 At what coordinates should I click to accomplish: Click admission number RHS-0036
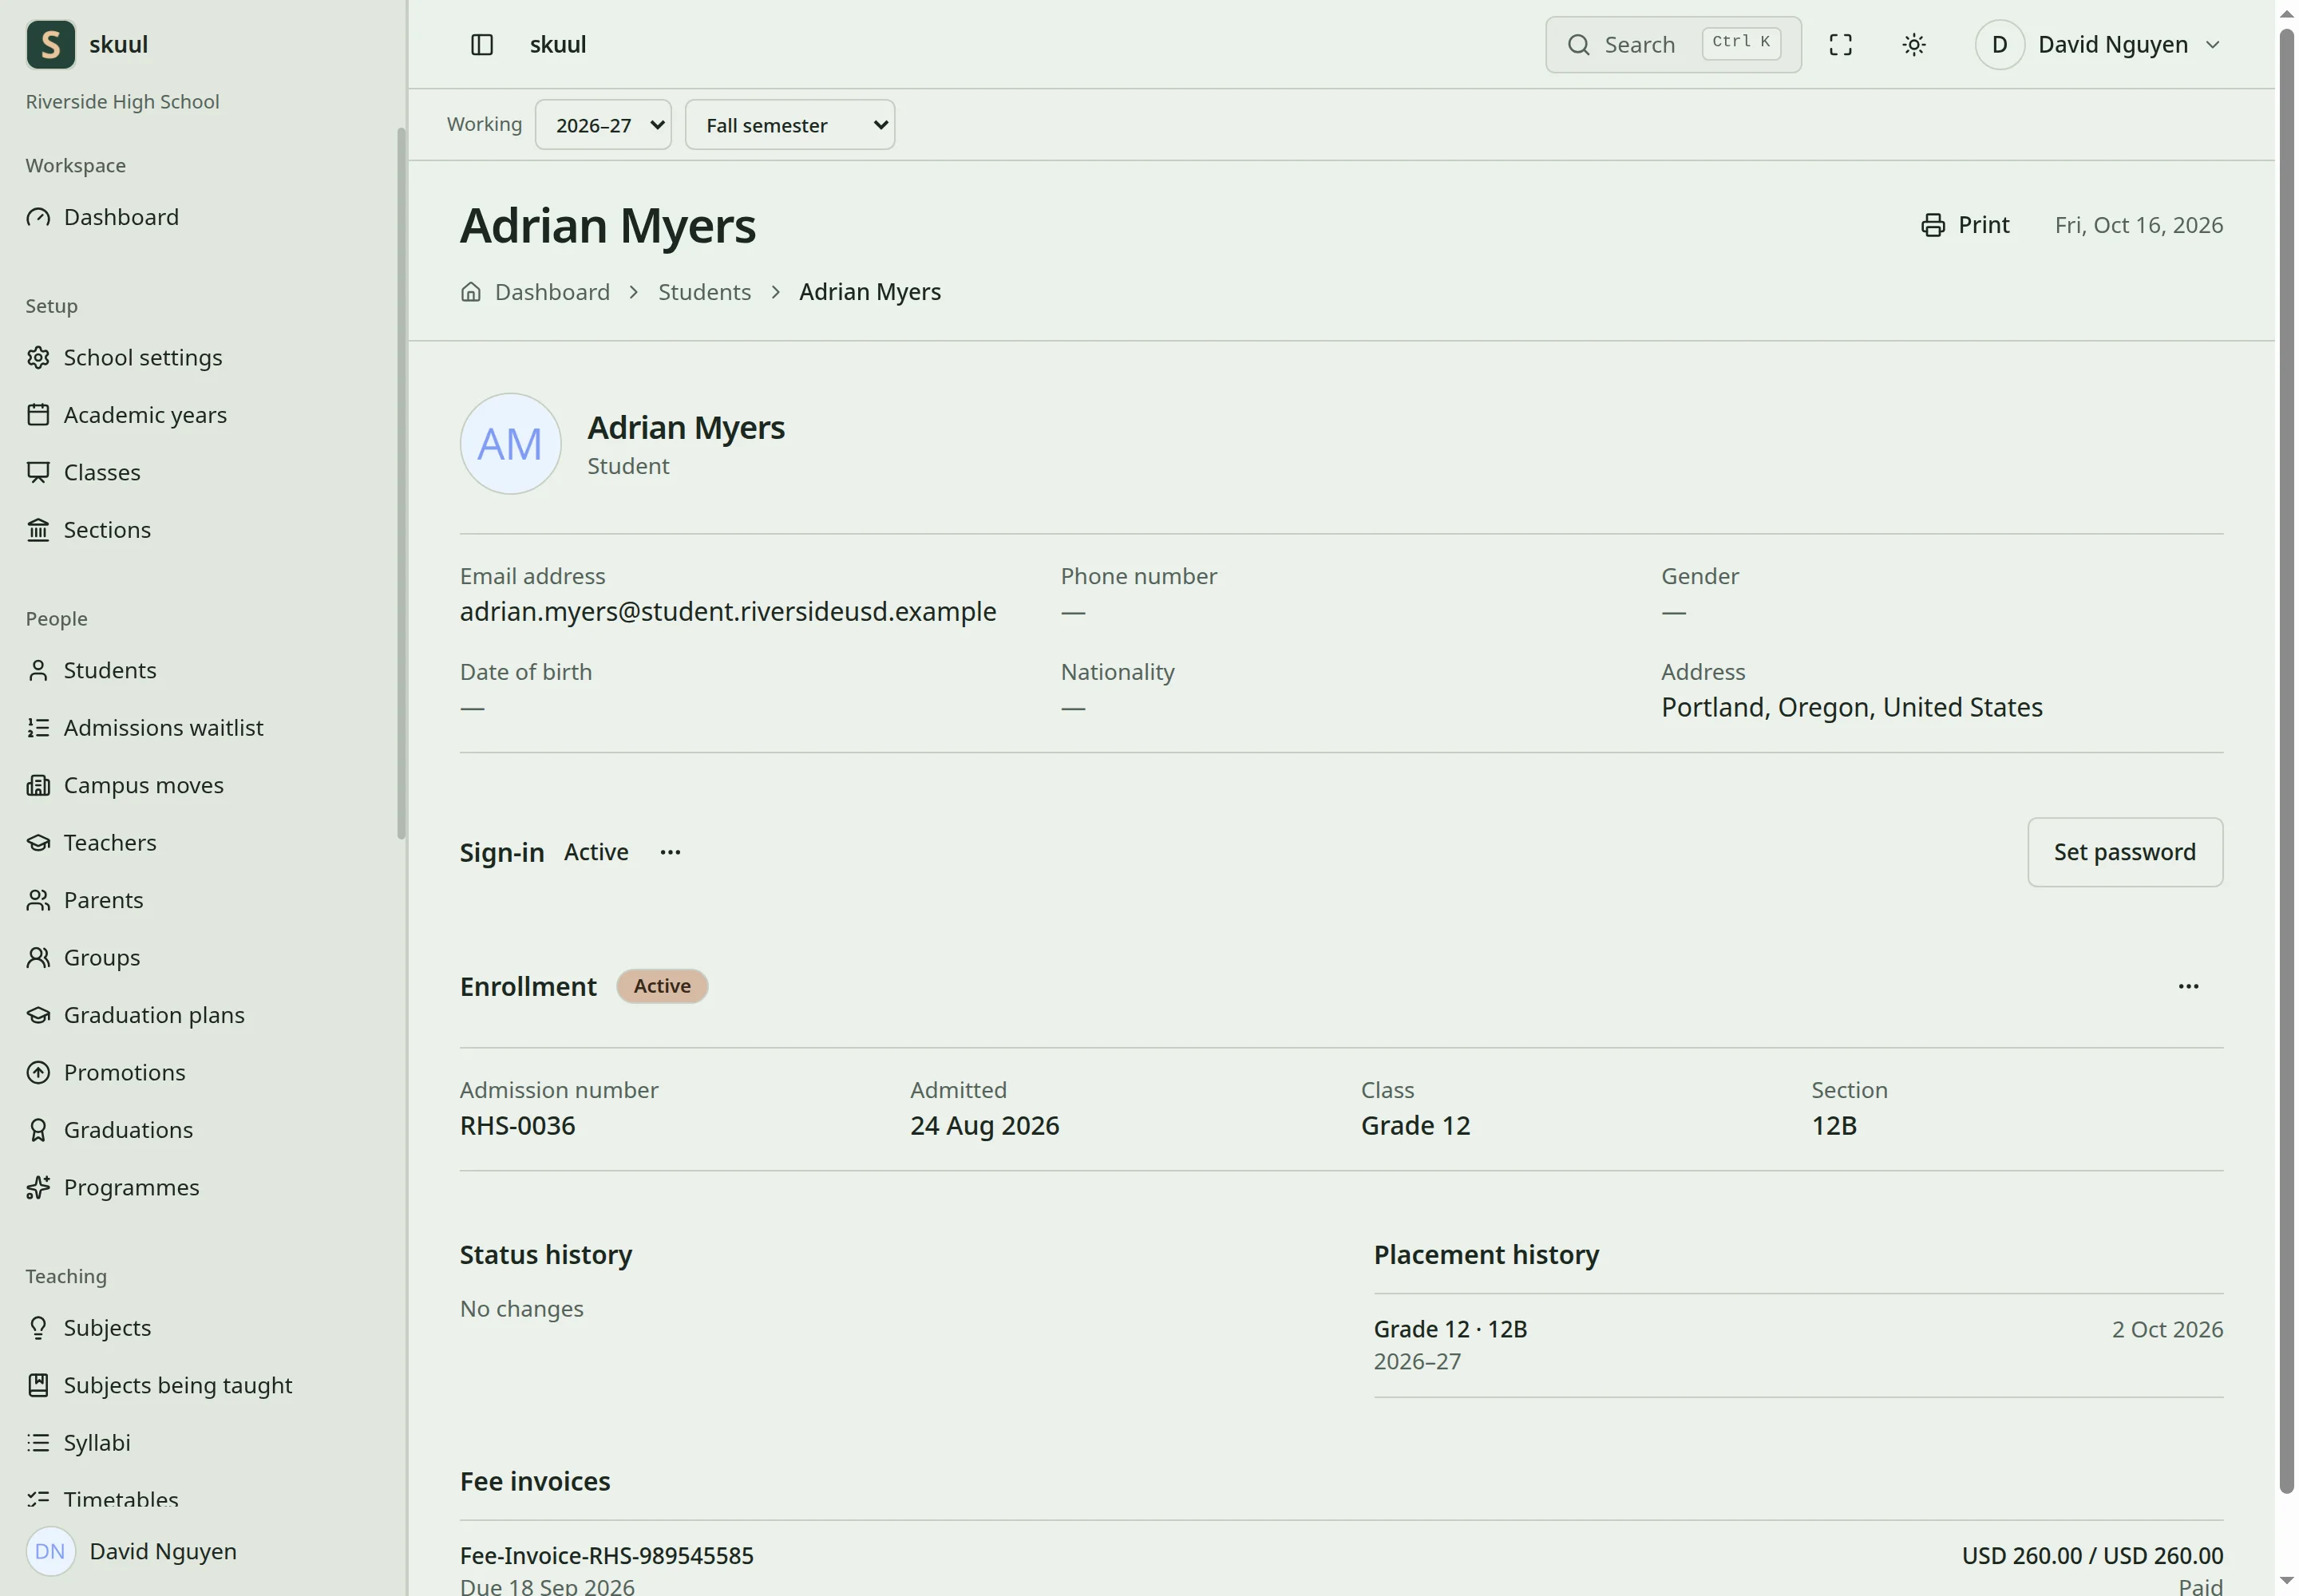coord(517,1125)
